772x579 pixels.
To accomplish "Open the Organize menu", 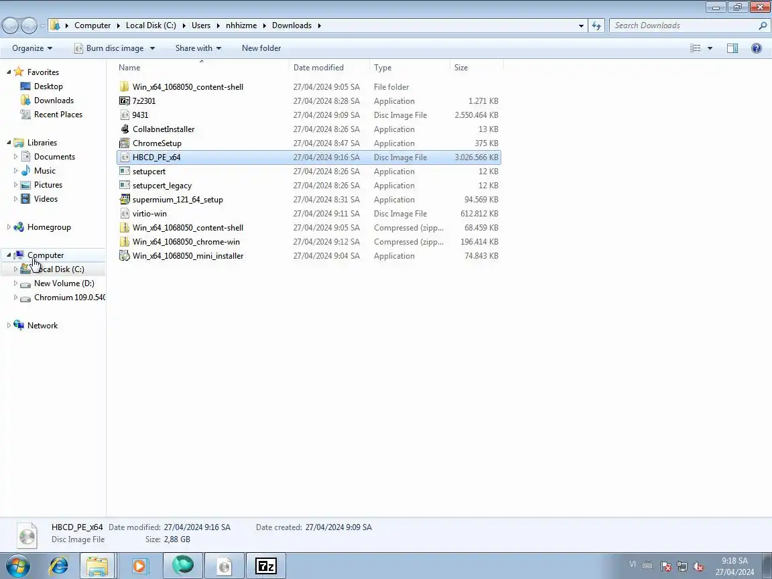I will click(x=32, y=48).
